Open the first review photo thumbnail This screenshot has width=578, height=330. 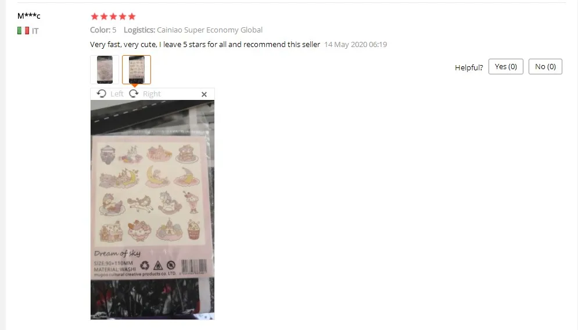[x=105, y=70]
